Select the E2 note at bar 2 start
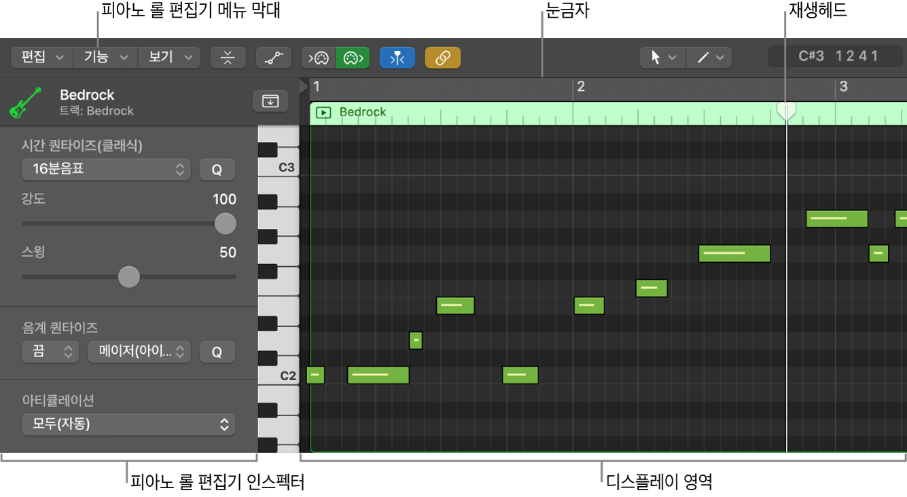 [x=589, y=306]
